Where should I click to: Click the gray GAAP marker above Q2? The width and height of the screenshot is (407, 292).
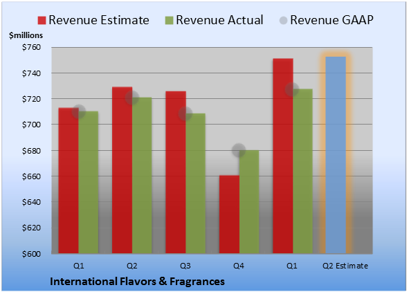tap(132, 98)
